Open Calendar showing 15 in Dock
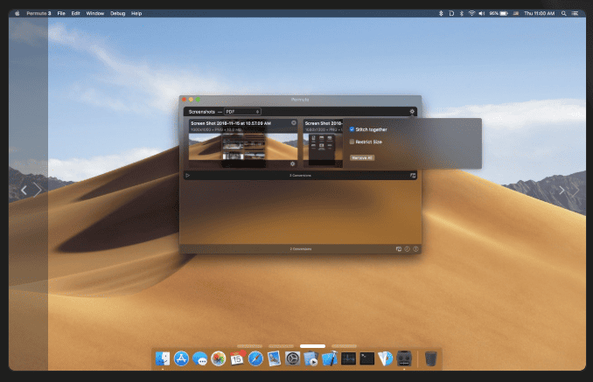593x382 pixels. pyautogui.click(x=237, y=358)
